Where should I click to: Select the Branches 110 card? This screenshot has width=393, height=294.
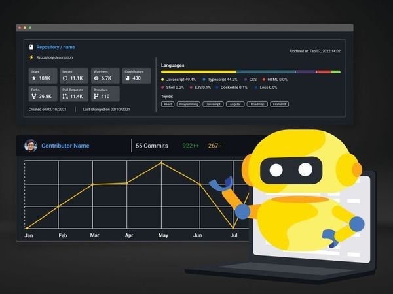pos(105,93)
